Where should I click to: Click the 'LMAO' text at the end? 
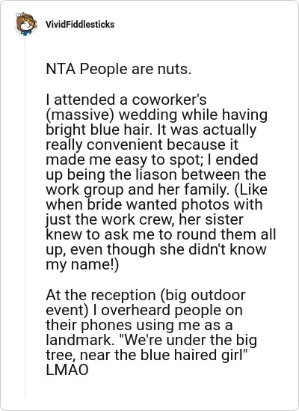point(67,371)
